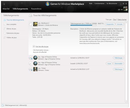
Task: Click Télécharger for Tinker
Action: pyautogui.click(x=118, y=69)
